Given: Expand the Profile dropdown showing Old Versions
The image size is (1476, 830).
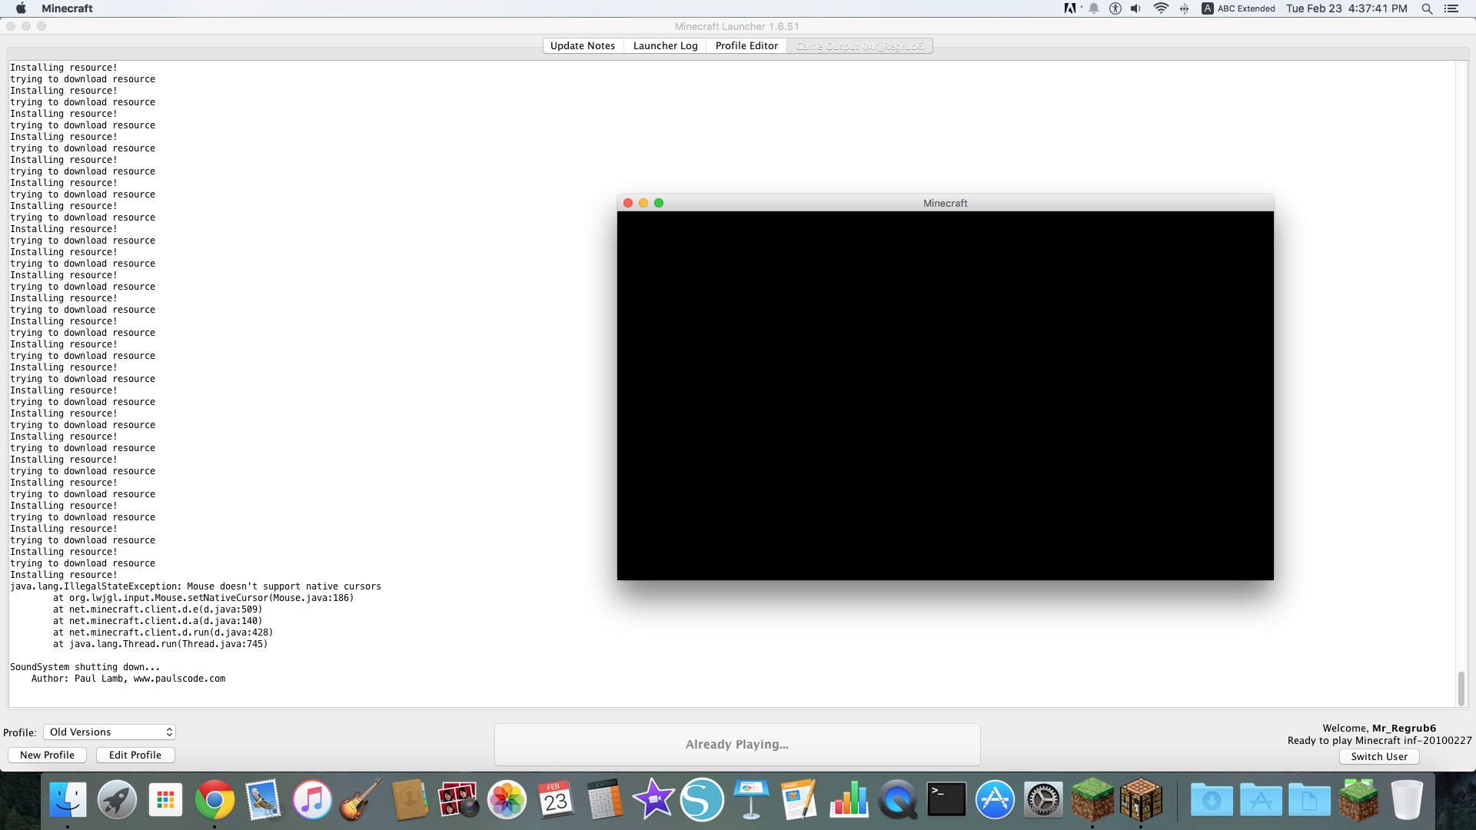Looking at the screenshot, I should click(x=109, y=732).
